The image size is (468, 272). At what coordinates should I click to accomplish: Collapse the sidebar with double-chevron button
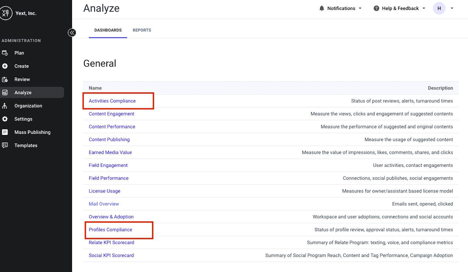(72, 33)
